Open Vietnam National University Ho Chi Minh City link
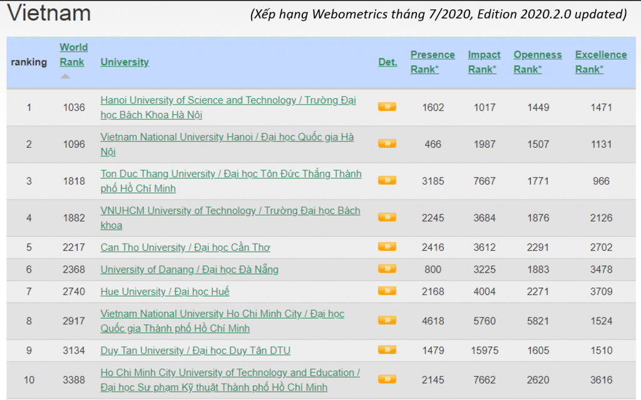The width and height of the screenshot is (641, 400). coord(222,321)
